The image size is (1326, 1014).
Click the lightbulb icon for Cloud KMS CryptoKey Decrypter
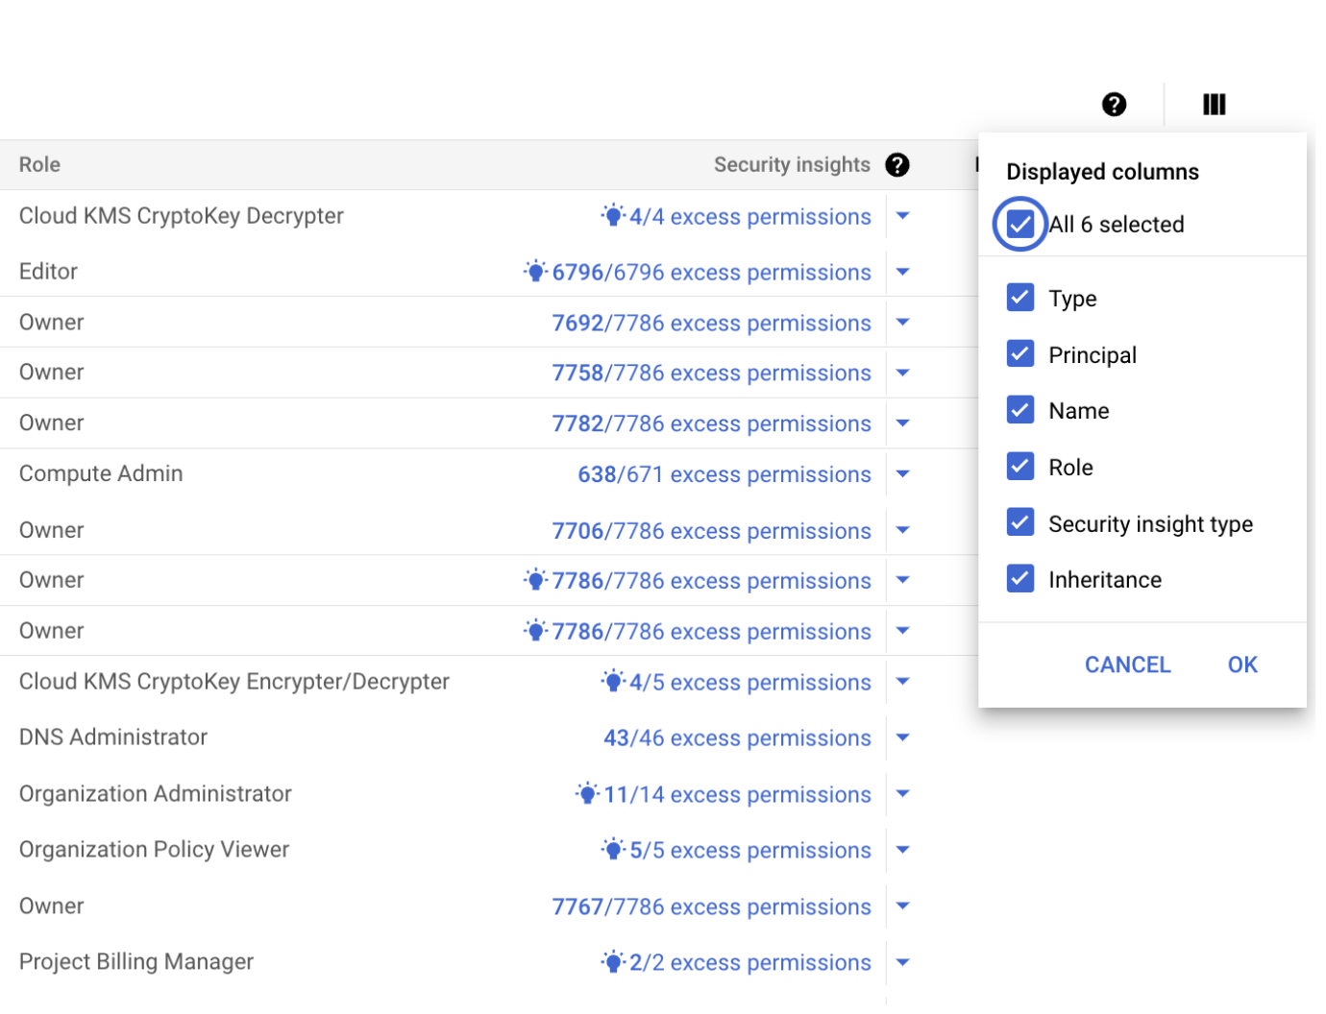tap(613, 216)
